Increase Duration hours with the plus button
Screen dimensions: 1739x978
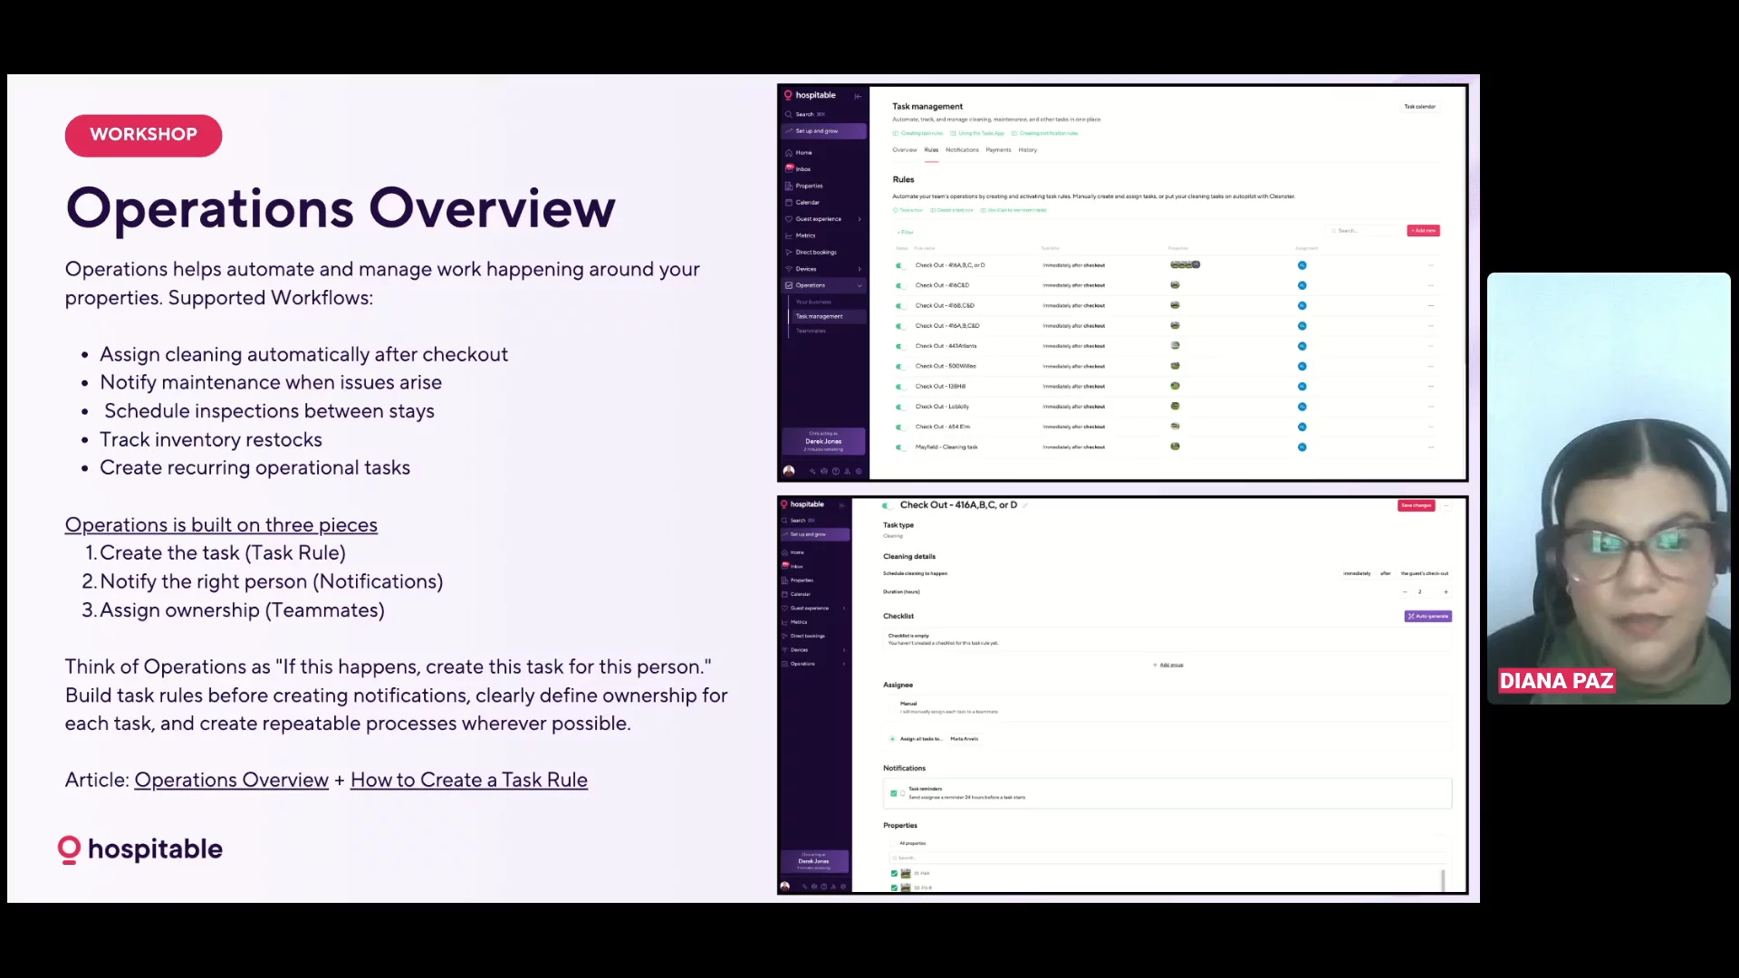(1446, 592)
